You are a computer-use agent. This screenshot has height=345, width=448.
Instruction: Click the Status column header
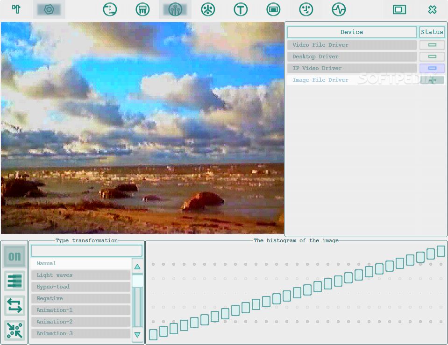432,32
